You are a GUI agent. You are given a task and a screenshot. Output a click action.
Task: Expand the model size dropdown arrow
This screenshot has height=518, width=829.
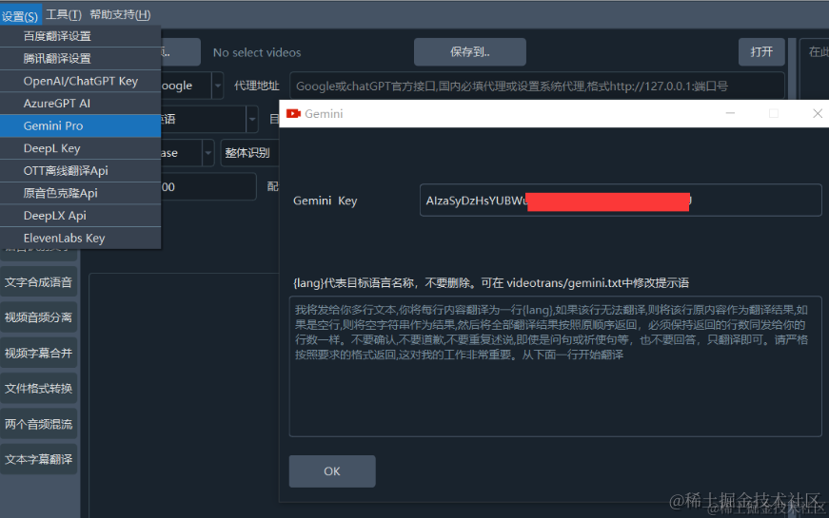pyautogui.click(x=208, y=153)
